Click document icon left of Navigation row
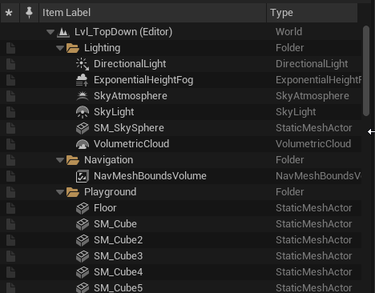Image resolution: width=375 pixels, height=293 pixels. 10,160
